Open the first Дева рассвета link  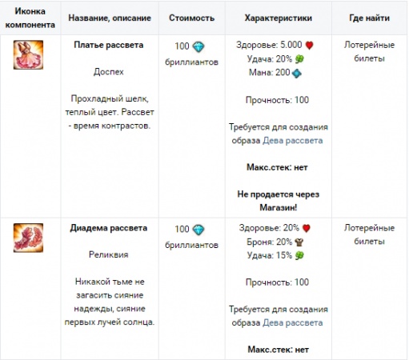(x=293, y=141)
